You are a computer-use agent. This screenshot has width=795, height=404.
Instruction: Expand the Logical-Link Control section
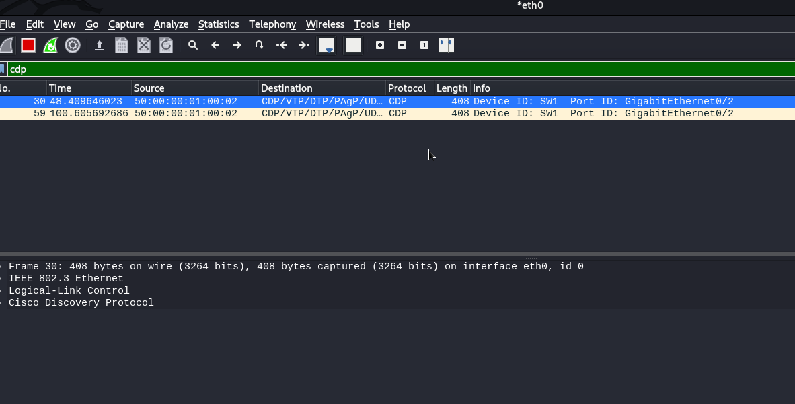pos(2,291)
